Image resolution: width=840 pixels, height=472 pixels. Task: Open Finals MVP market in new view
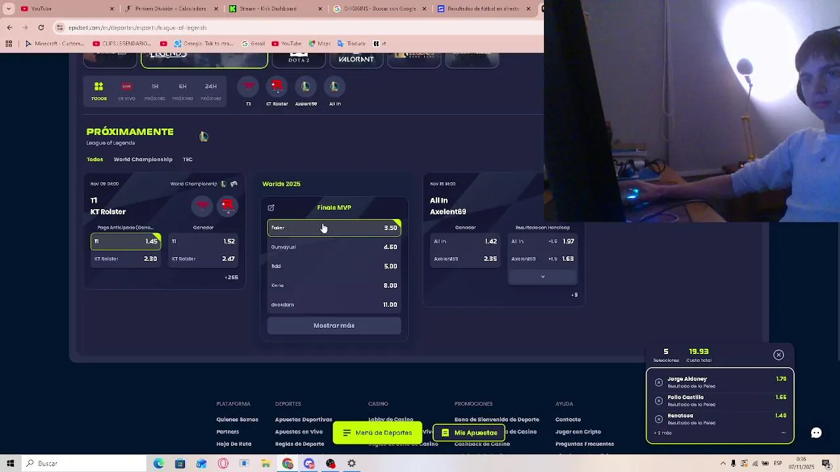(271, 208)
